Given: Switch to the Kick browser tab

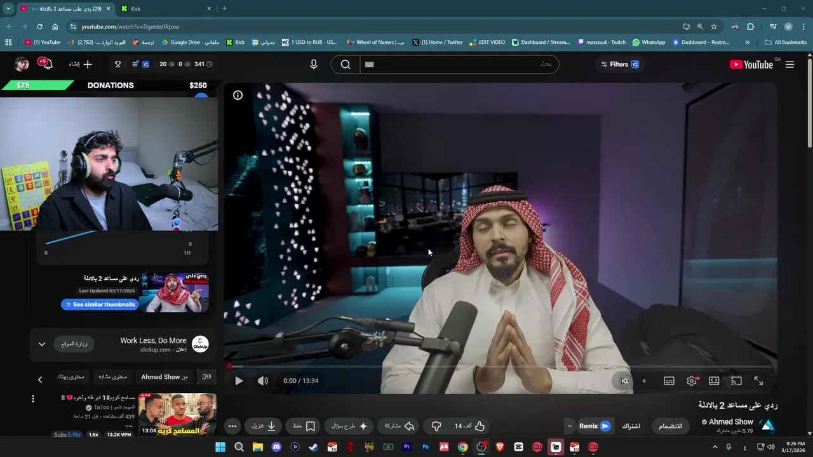Looking at the screenshot, I should click(166, 9).
